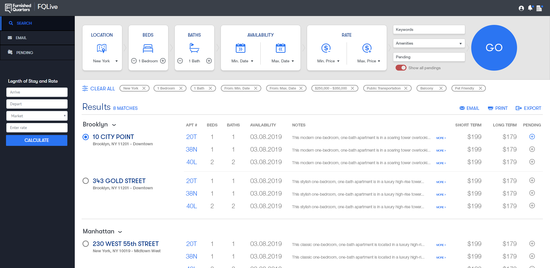Image resolution: width=550 pixels, height=268 pixels.
Task: Select the 230 West 55th Street radio button
Action: [x=86, y=244]
